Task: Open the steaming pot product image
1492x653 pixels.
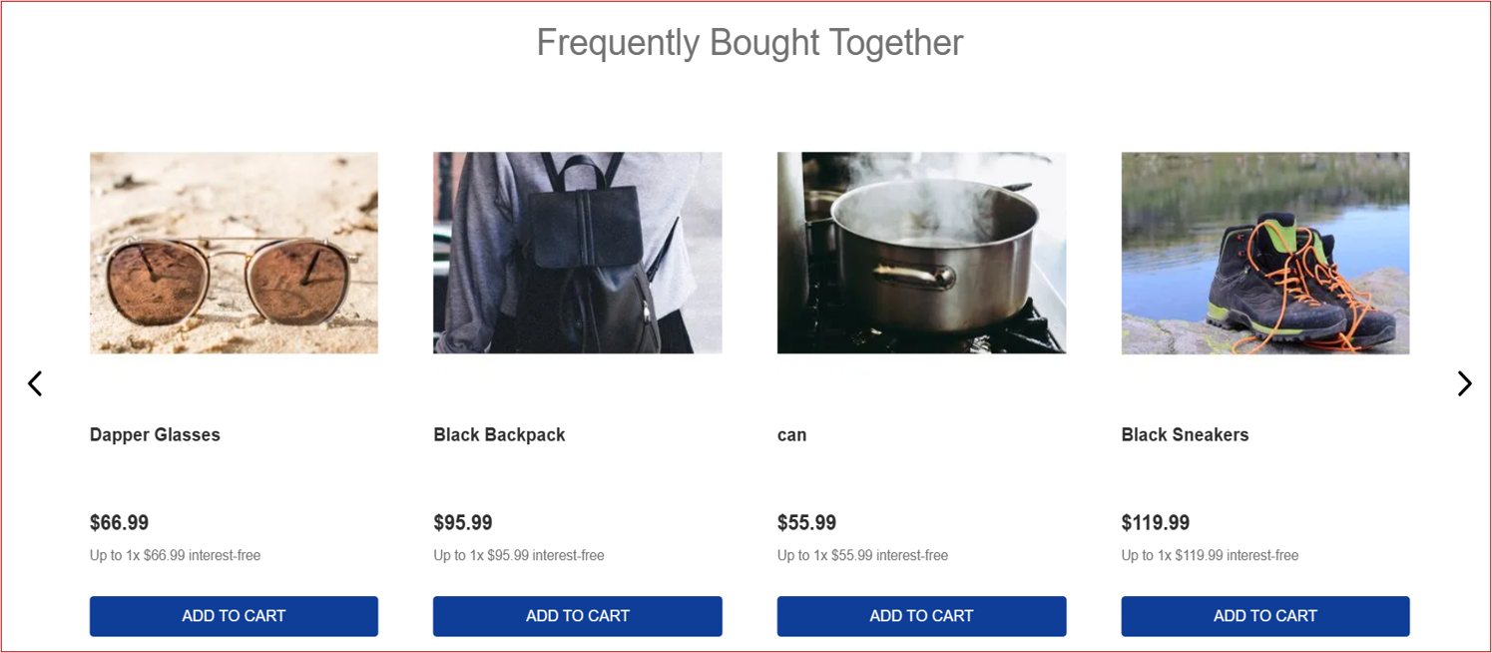Action: [x=921, y=253]
